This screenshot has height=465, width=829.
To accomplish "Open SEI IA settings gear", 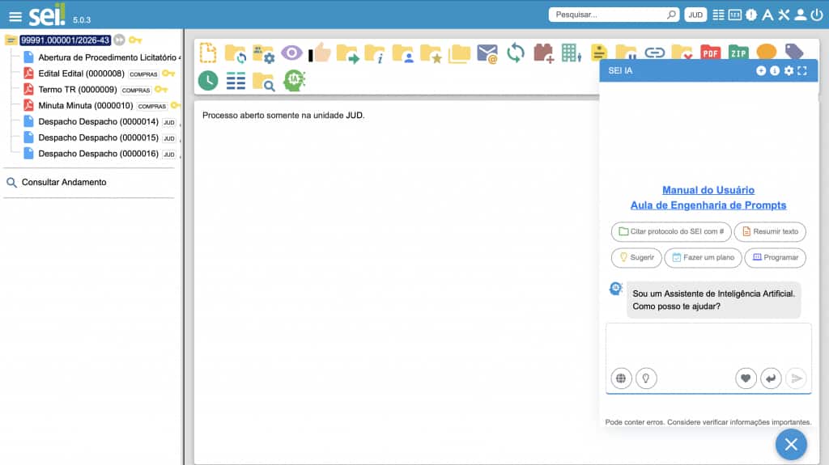I will tap(789, 71).
